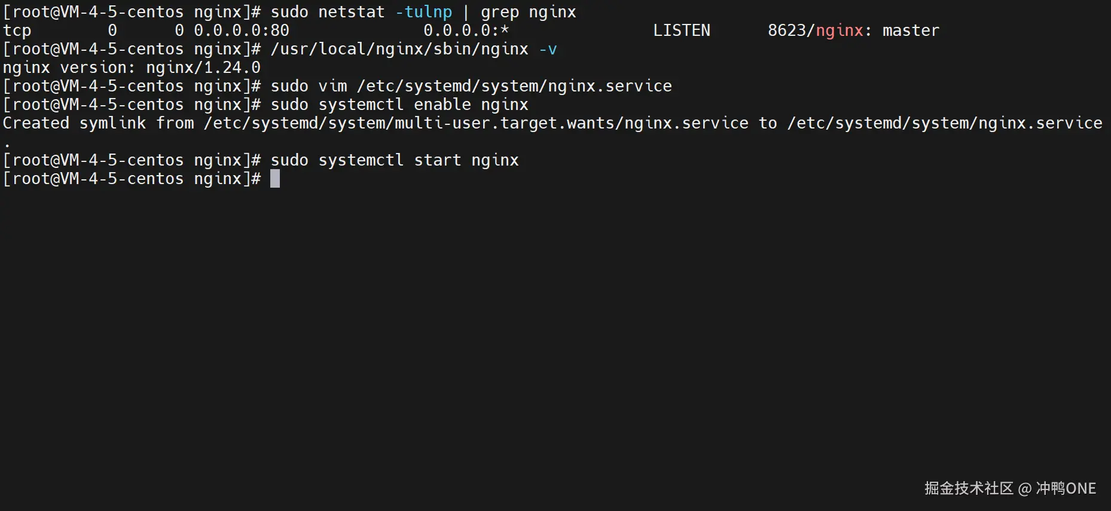Click the blue "-tulnp" flag

[x=423, y=12]
